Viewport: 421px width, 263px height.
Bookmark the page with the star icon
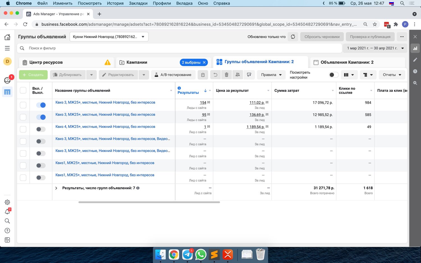375,24
